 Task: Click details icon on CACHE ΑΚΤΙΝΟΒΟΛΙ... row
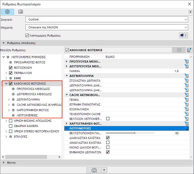187,95
